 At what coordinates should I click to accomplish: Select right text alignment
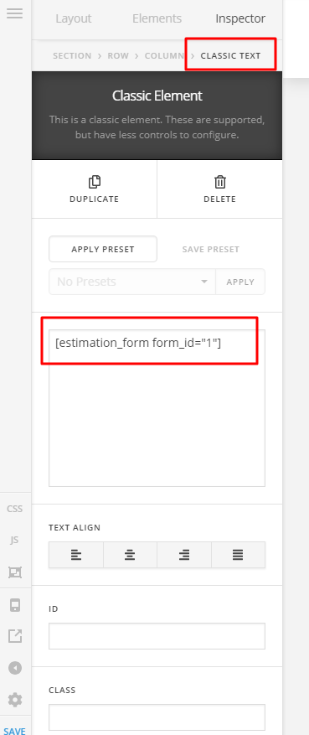(x=184, y=555)
